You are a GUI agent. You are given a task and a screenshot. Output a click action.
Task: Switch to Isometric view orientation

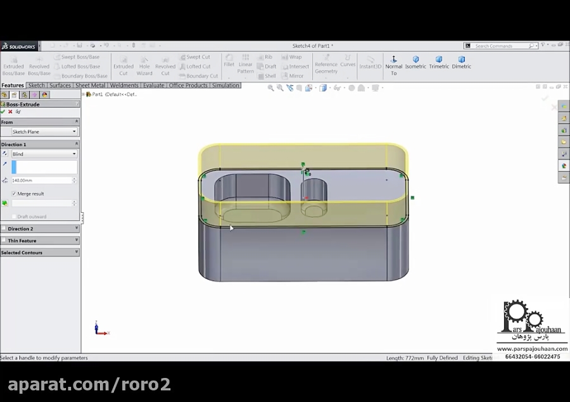[415, 64]
